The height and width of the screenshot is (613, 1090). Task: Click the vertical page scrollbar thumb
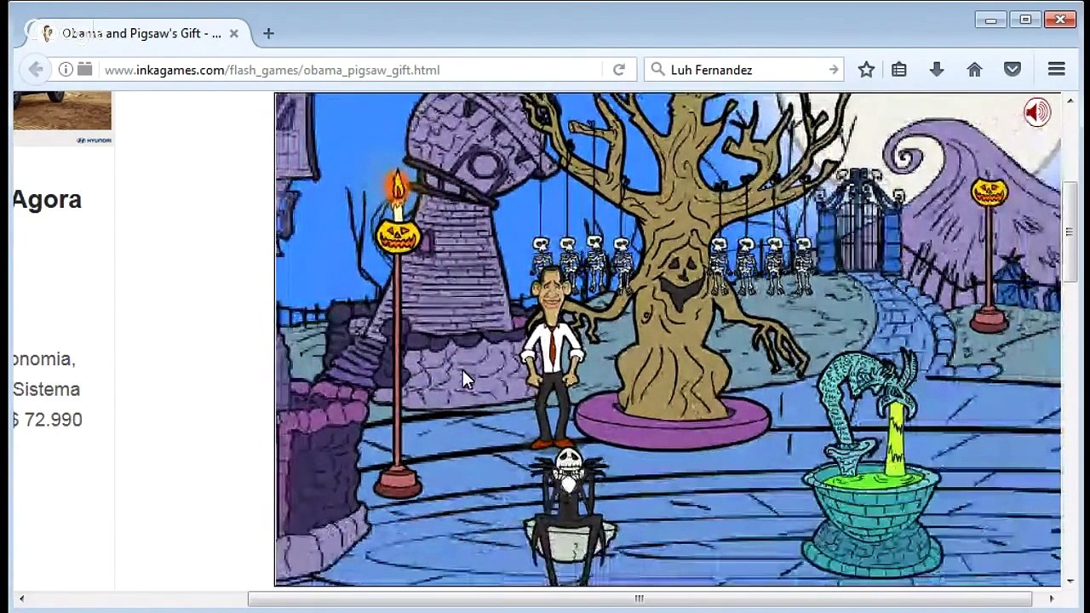click(1070, 230)
